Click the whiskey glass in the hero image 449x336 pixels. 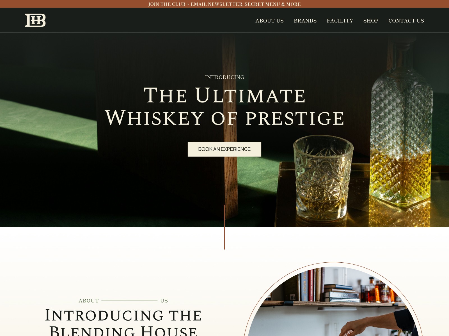coord(323,178)
